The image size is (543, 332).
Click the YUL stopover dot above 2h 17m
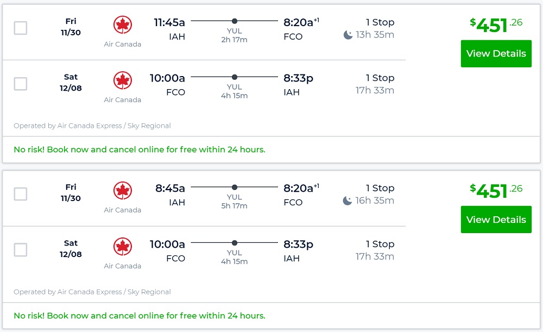[235, 21]
